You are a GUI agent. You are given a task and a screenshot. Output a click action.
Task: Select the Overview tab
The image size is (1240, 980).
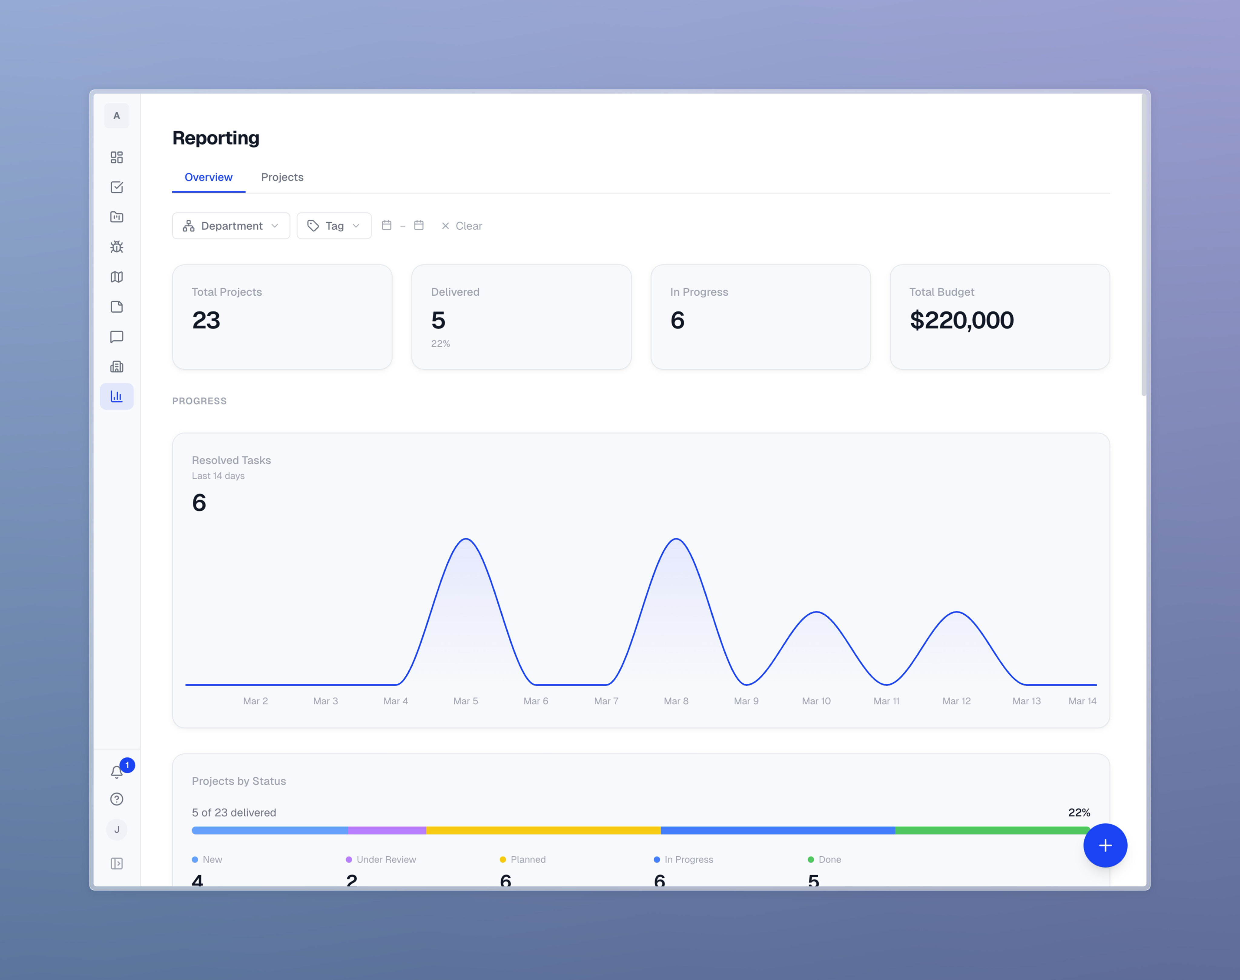click(x=208, y=177)
